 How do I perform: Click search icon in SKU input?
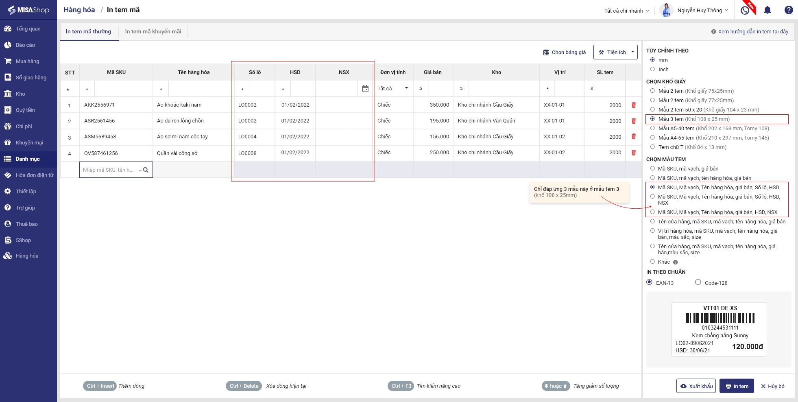(146, 170)
